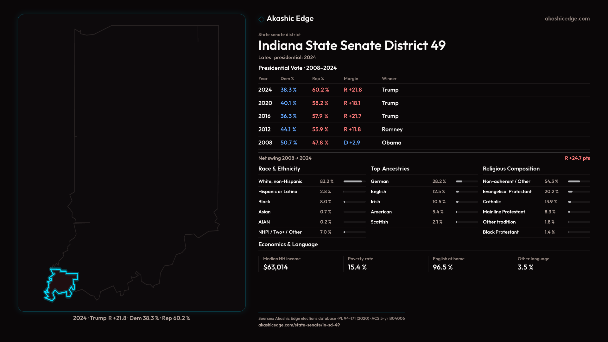The image size is (608, 342).
Task: Click the Race & Ethnicity section heading
Action: pos(279,169)
